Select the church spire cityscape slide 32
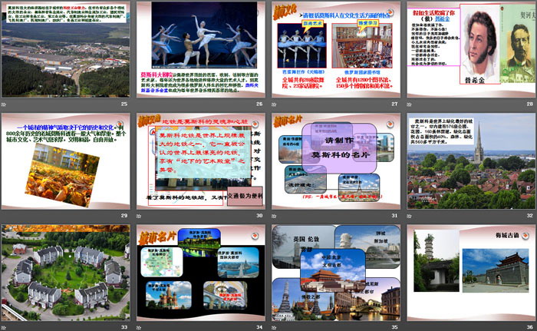Image resolution: width=537 pixels, height=331 pixels. (x=471, y=161)
